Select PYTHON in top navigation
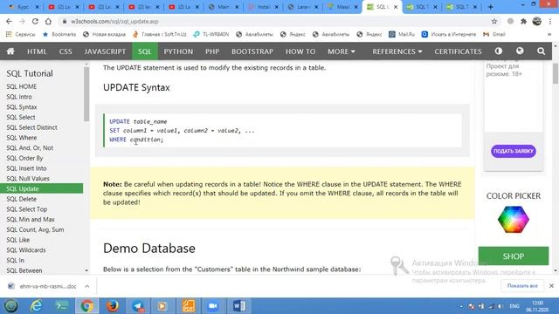The image size is (559, 314). pos(178,51)
